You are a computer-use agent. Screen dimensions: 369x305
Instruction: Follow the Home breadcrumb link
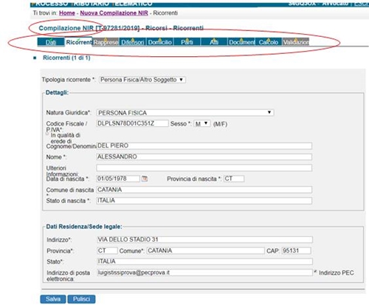point(67,13)
